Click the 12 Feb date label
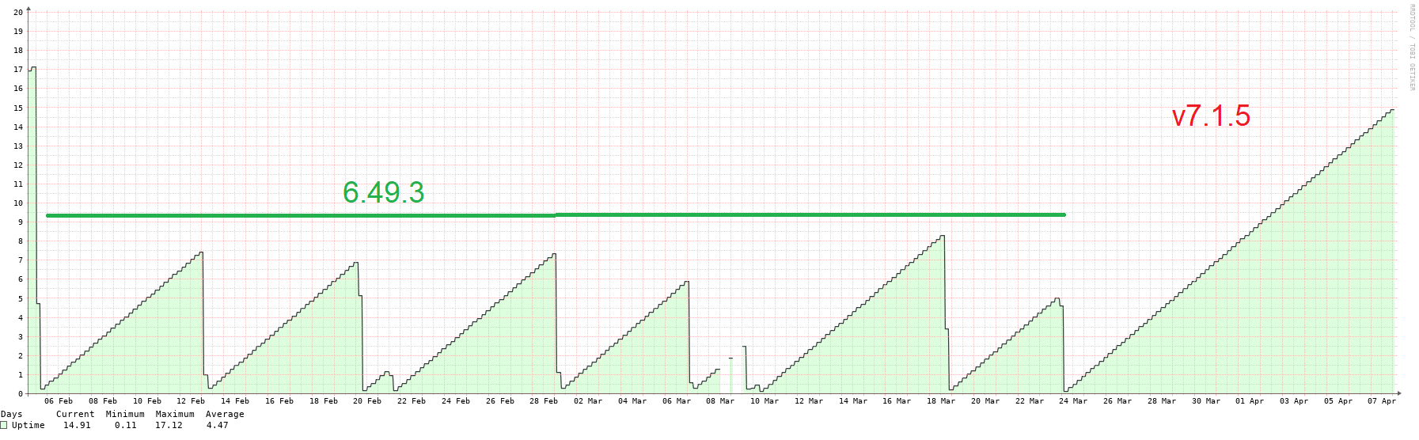 tap(191, 401)
